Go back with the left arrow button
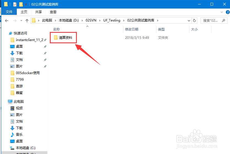The width and height of the screenshot is (230, 154). (x=7, y=21)
